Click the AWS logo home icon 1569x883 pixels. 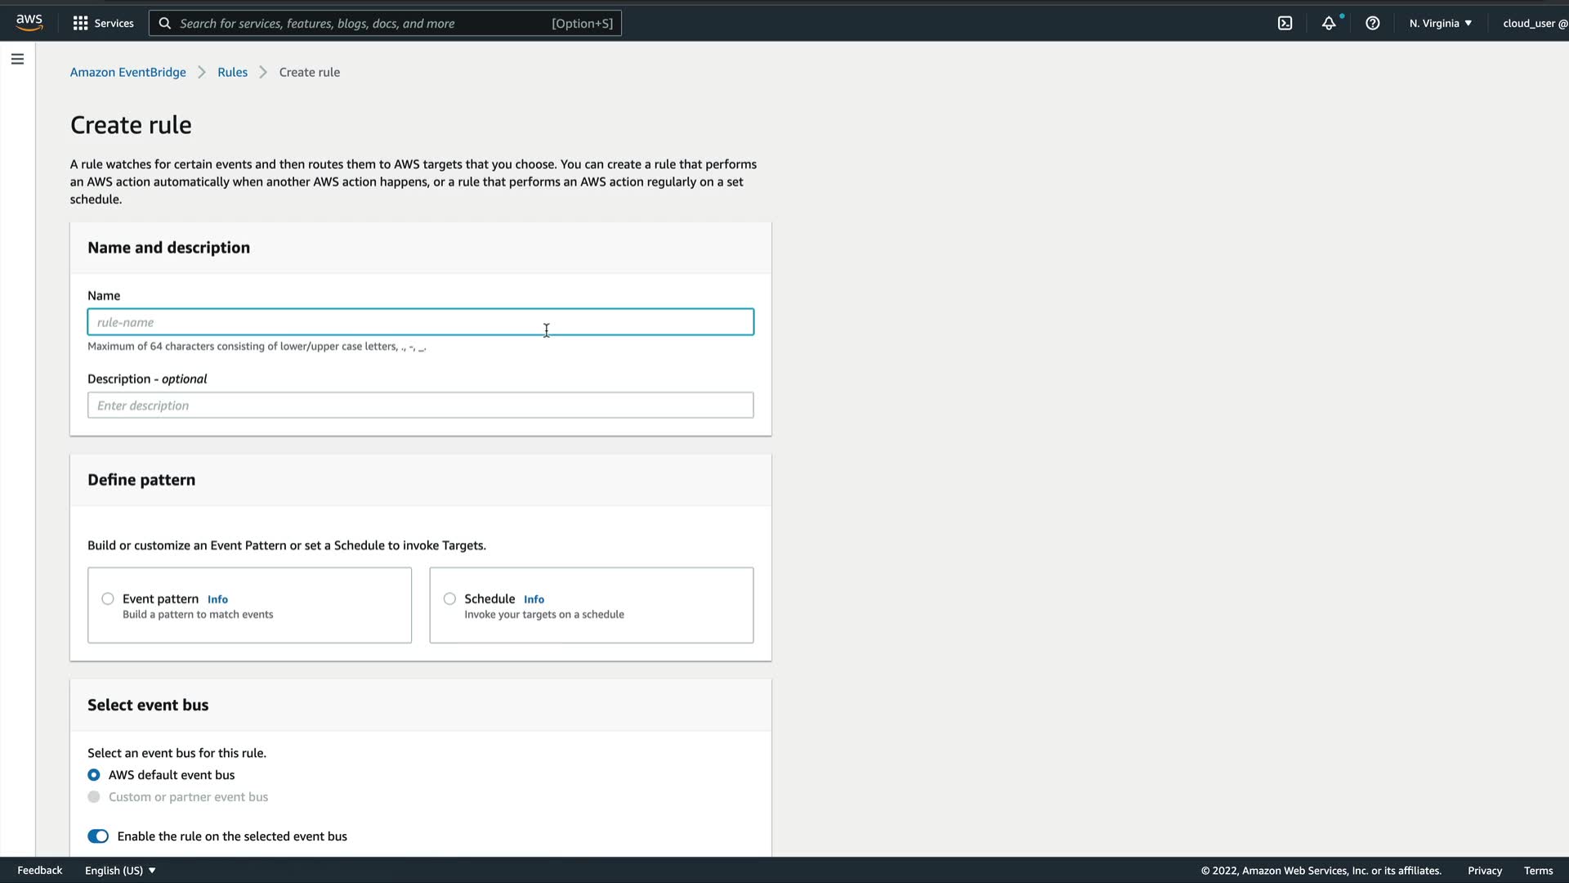click(29, 23)
